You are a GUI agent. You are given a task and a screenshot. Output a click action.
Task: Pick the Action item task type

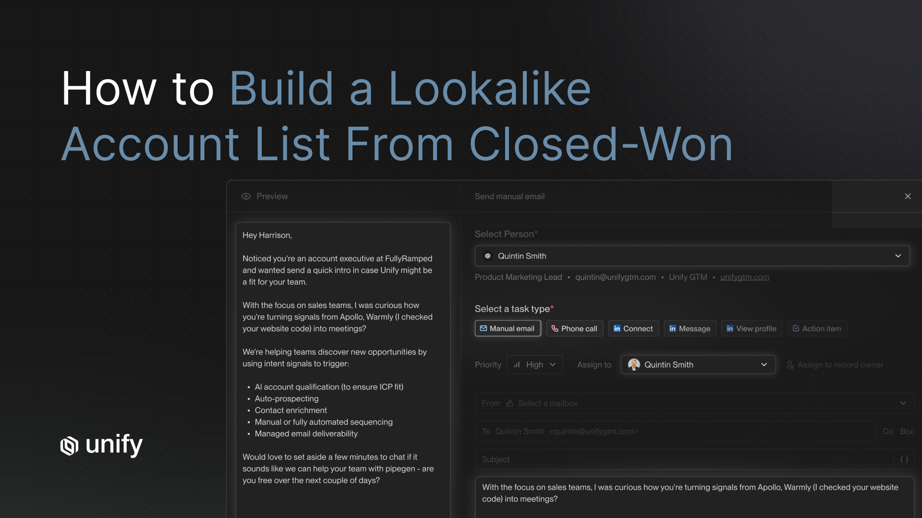click(x=817, y=329)
